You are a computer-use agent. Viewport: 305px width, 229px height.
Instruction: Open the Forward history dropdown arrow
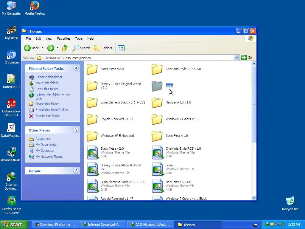(x=57, y=48)
